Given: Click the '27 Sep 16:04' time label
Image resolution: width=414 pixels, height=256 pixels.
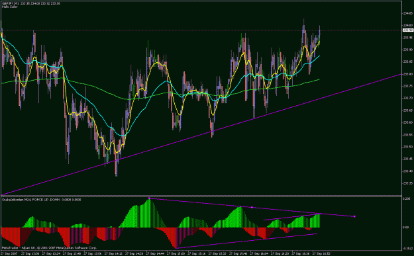Looking at the screenshot, I should pyautogui.click(x=258, y=253).
